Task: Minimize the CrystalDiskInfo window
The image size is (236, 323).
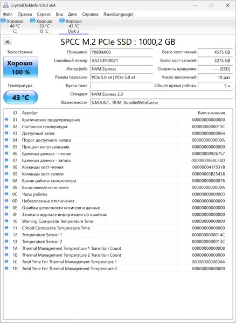Action: 195,5
